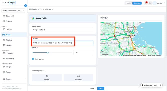Uncheck the Show Marker checkbox
This screenshot has width=167, height=91.
[33, 59]
